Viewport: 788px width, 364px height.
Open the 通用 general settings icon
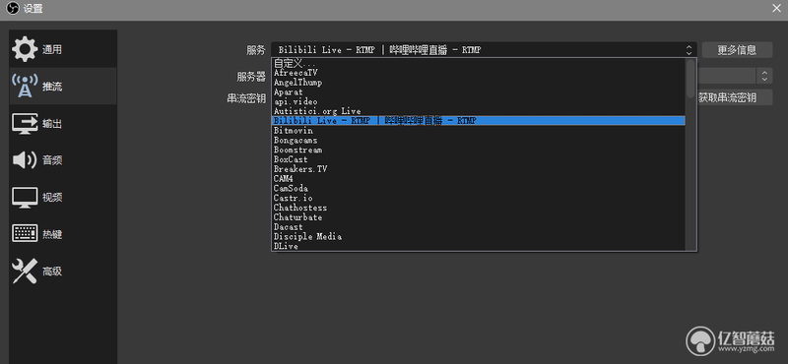click(25, 49)
